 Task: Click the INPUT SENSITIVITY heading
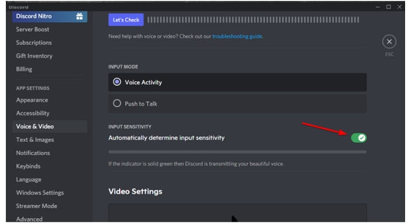coord(130,127)
